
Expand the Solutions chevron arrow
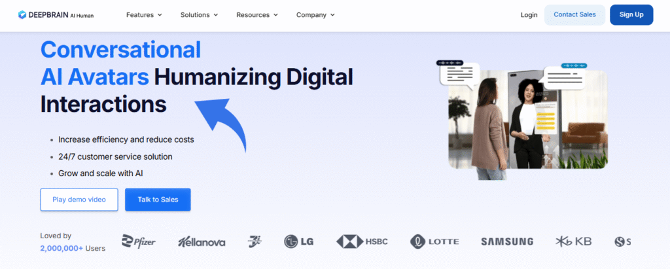point(216,15)
